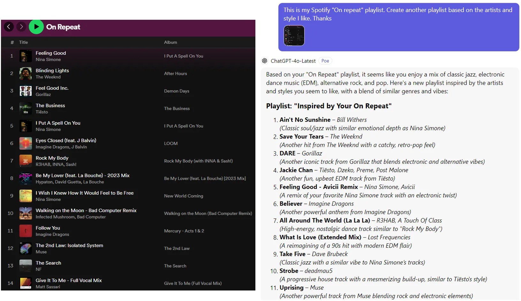Open album Mercury - Acts 1 & 2
521x301 pixels.
tap(184, 231)
